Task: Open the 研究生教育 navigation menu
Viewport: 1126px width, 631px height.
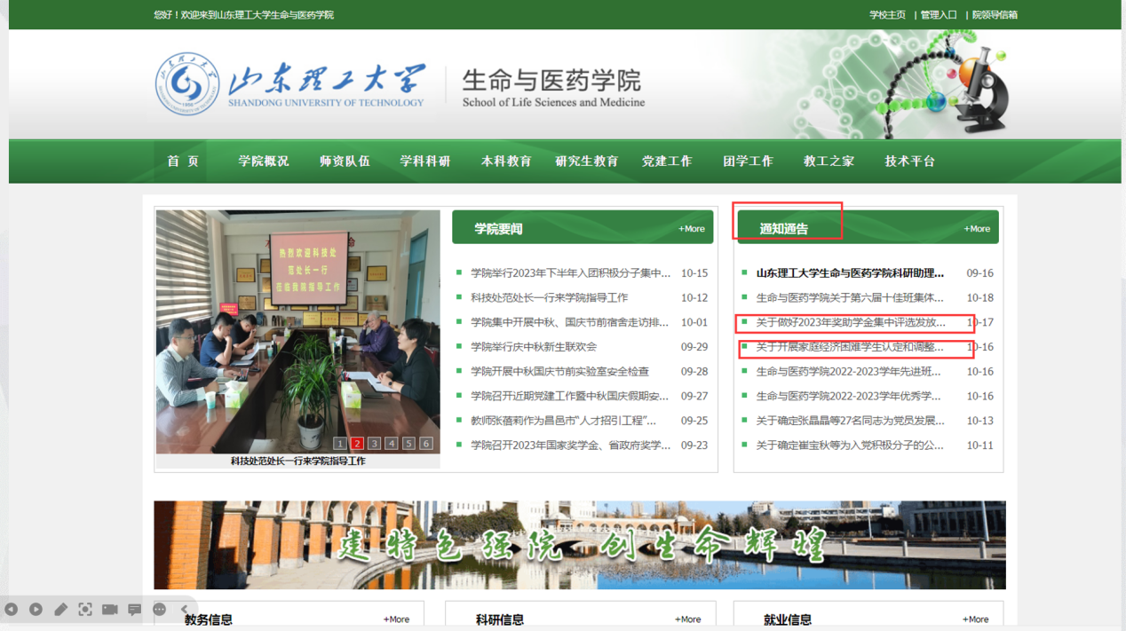Action: (586, 162)
